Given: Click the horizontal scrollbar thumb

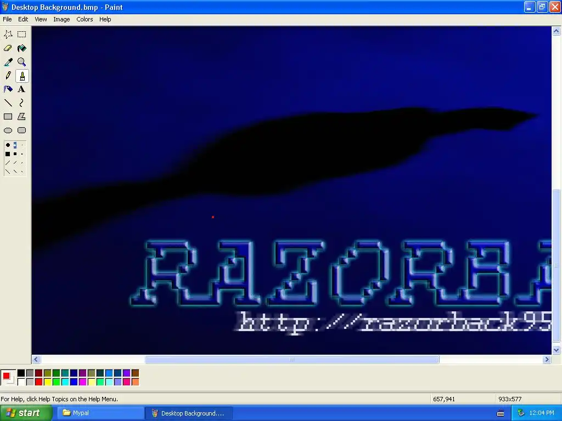Looking at the screenshot, I should pyautogui.click(x=292, y=360).
